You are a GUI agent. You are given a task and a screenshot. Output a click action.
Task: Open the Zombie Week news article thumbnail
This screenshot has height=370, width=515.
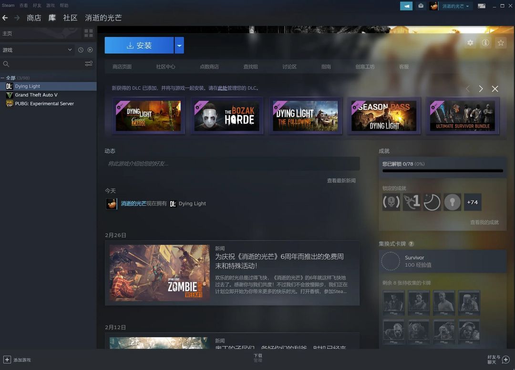(x=159, y=273)
